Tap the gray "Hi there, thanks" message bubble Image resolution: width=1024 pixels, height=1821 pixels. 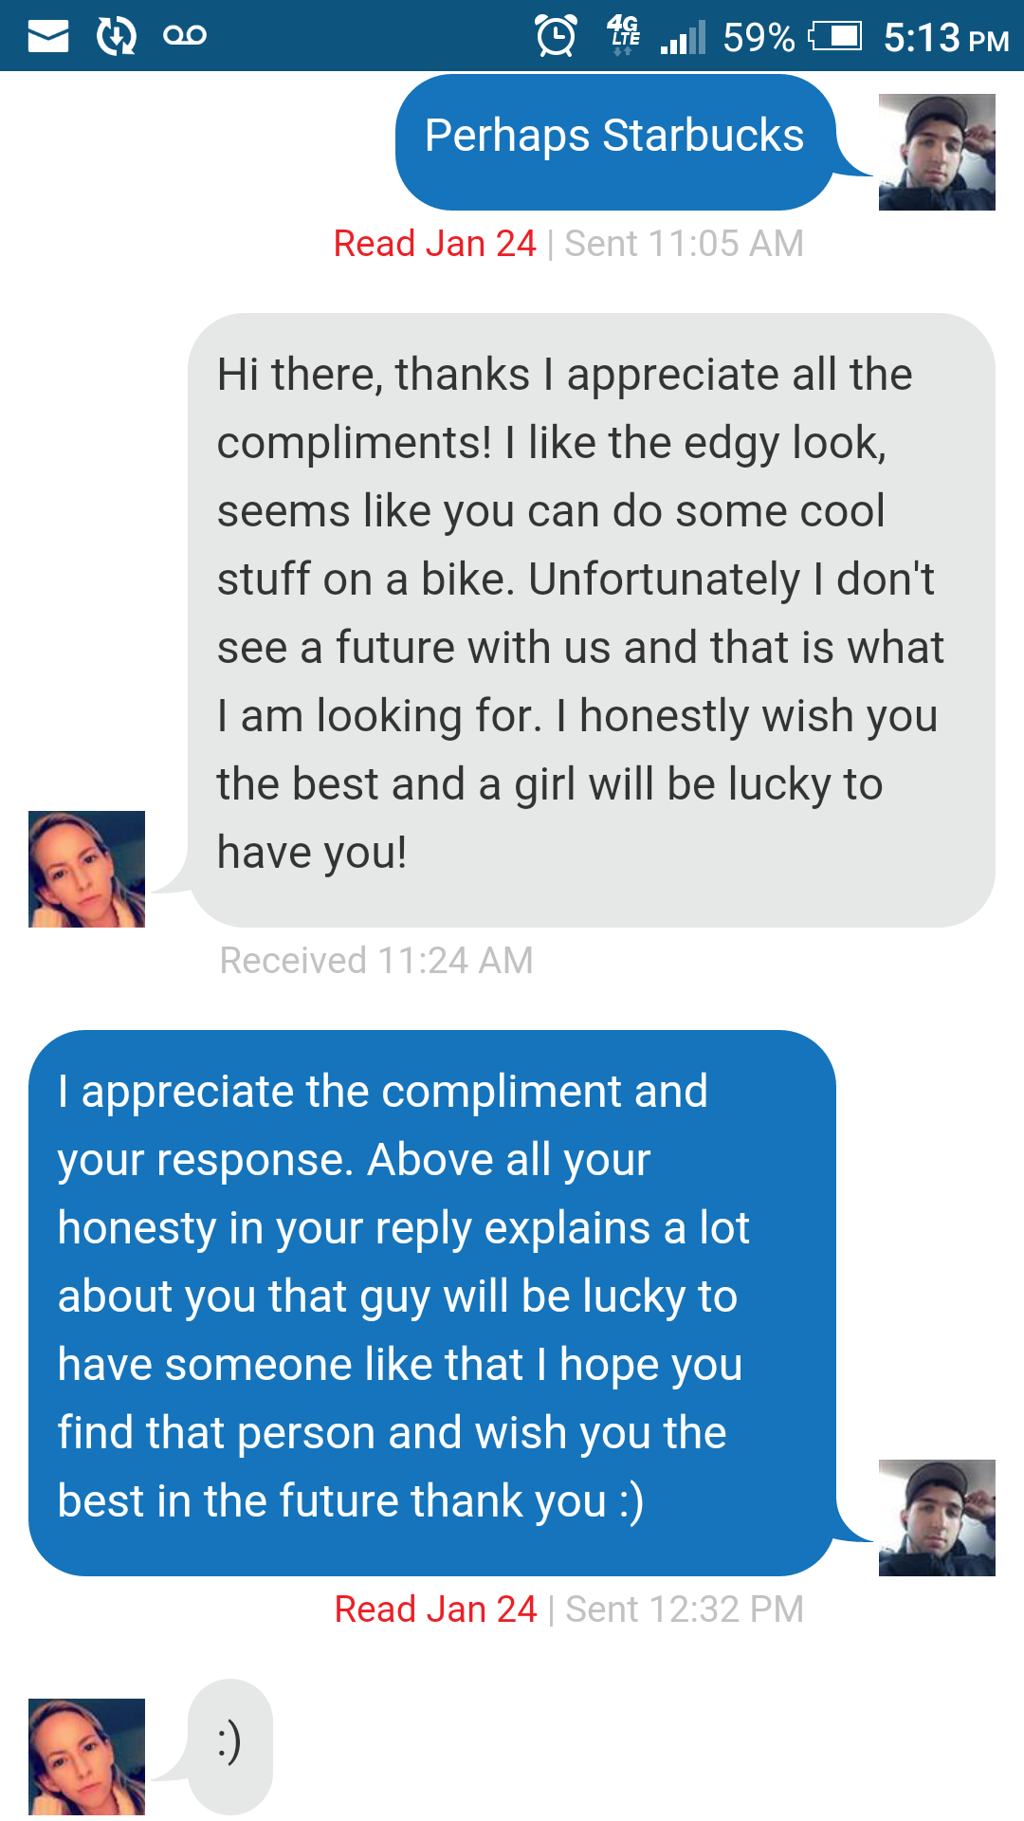(x=591, y=618)
